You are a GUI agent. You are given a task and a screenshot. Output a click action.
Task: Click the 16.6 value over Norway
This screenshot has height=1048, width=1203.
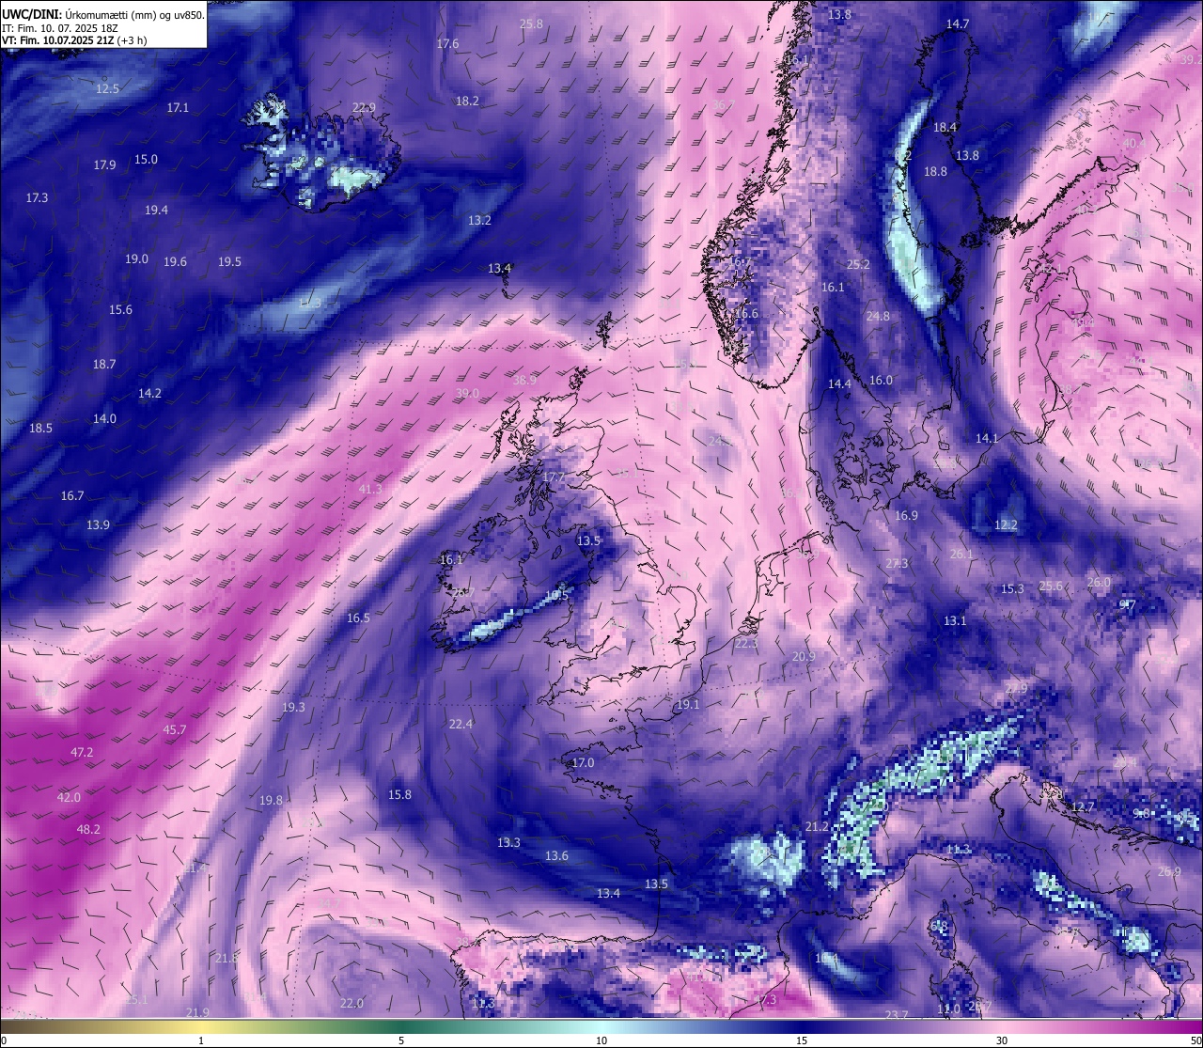click(746, 313)
